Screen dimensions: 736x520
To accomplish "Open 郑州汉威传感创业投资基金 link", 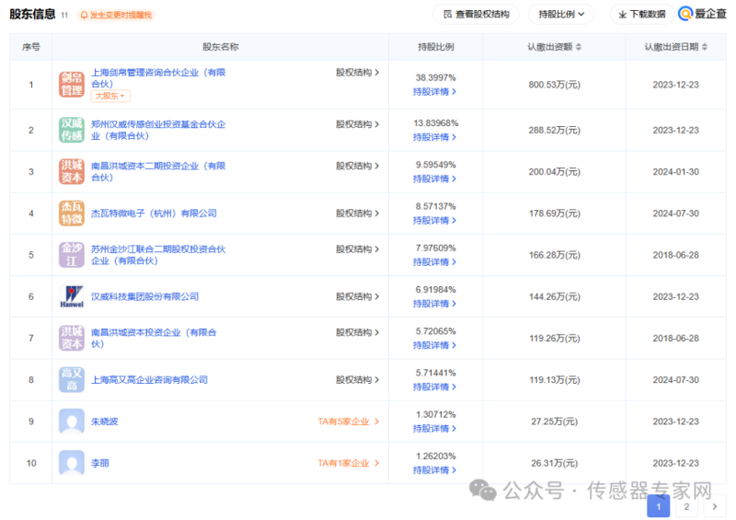I will (x=158, y=130).
